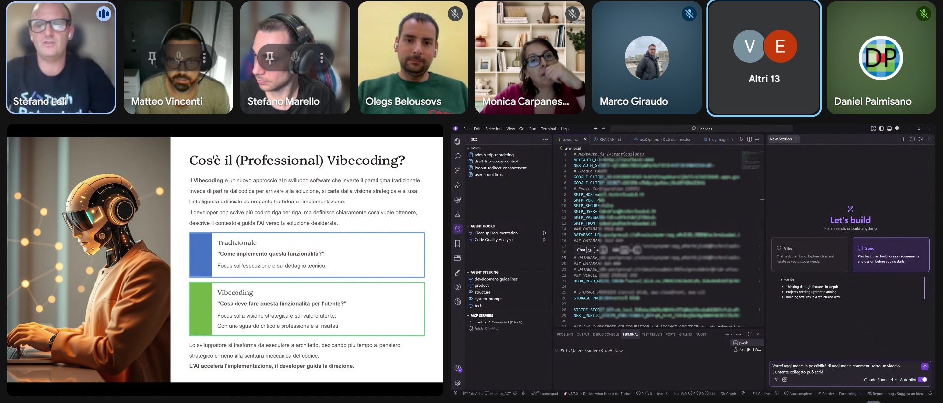Switch to the README.md editor tab

pyautogui.click(x=610, y=139)
